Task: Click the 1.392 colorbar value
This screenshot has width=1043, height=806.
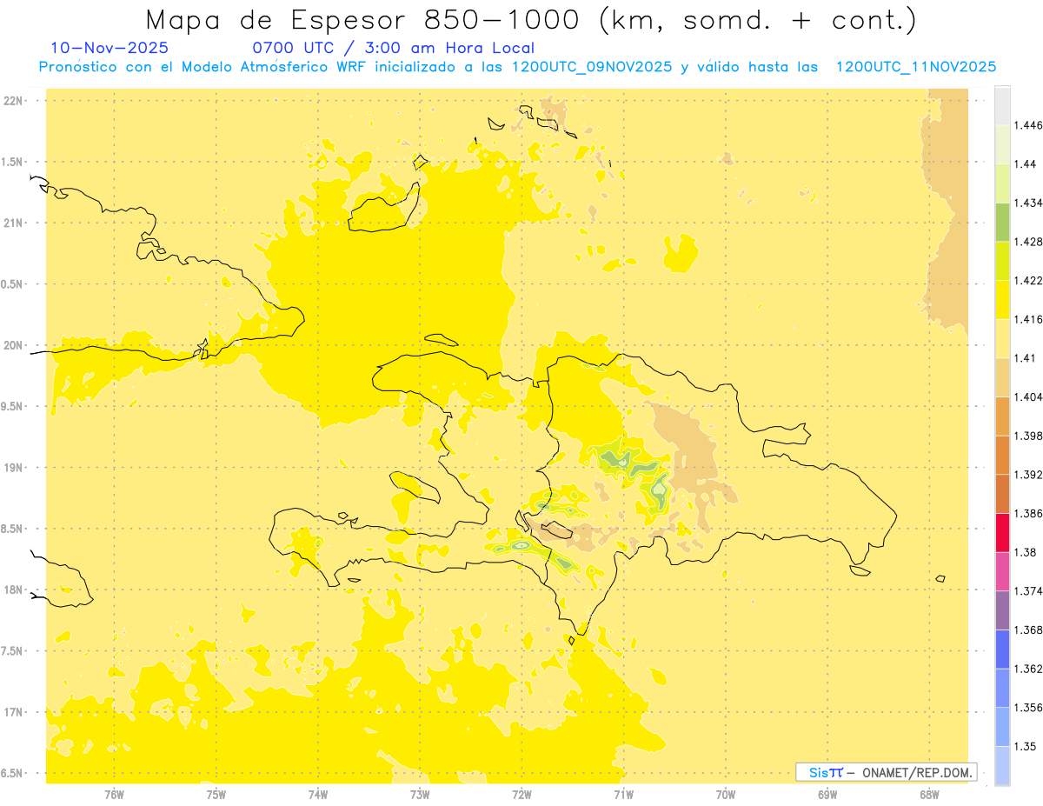Action: [1027, 475]
